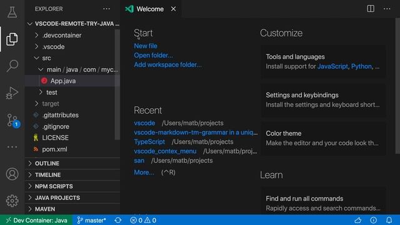The height and width of the screenshot is (225, 400).
Task: Switch to the Welcome tab
Action: coord(150,9)
